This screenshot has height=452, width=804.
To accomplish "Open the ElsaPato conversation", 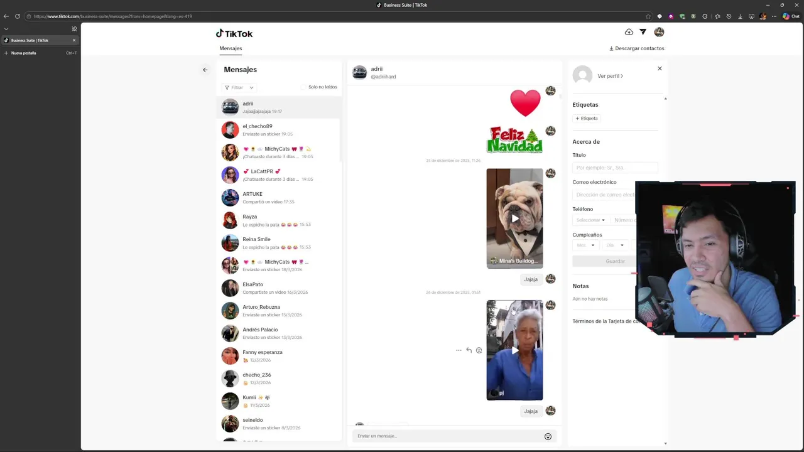I will tap(280, 288).
